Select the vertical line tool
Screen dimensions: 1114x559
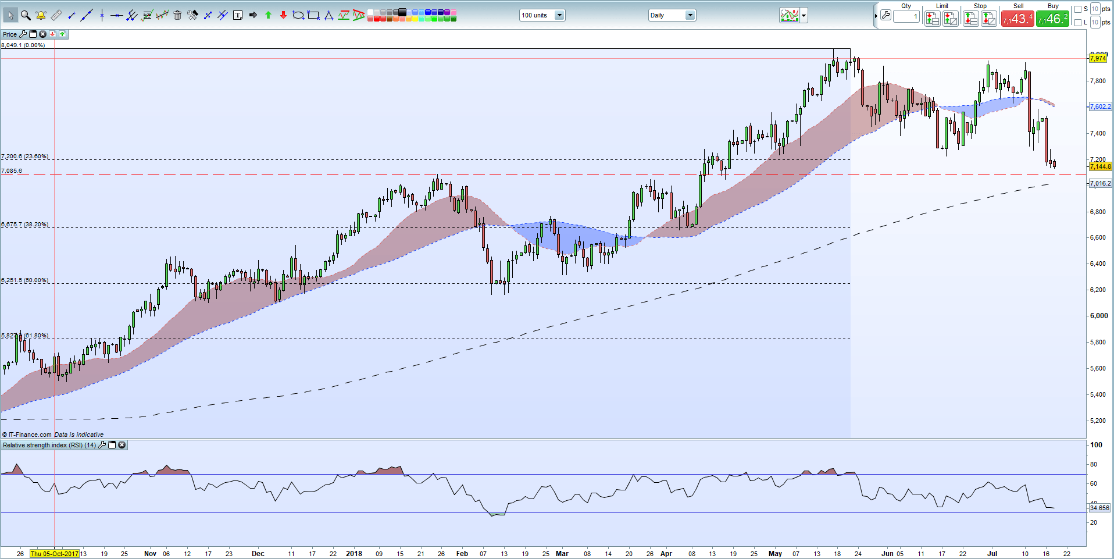point(102,15)
